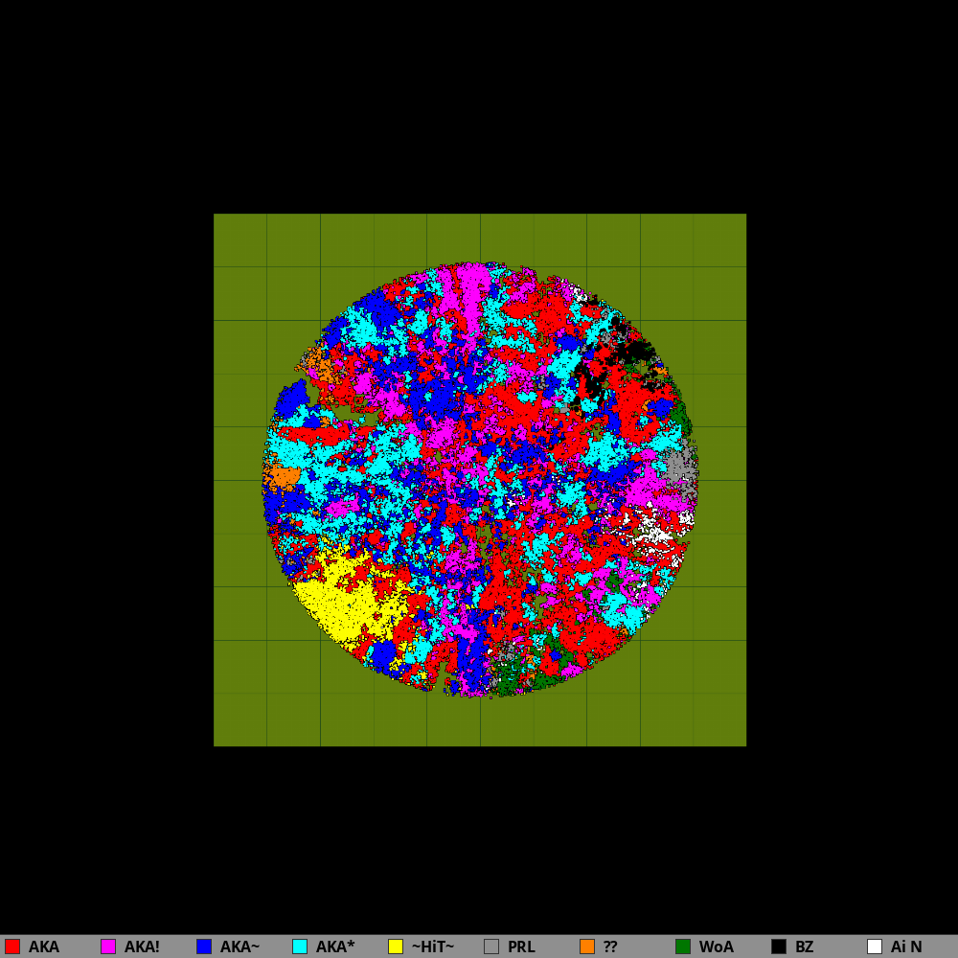Screen dimensions: 958x958
Task: Click the ~HiT~ team name label
Action: pyautogui.click(x=432, y=947)
